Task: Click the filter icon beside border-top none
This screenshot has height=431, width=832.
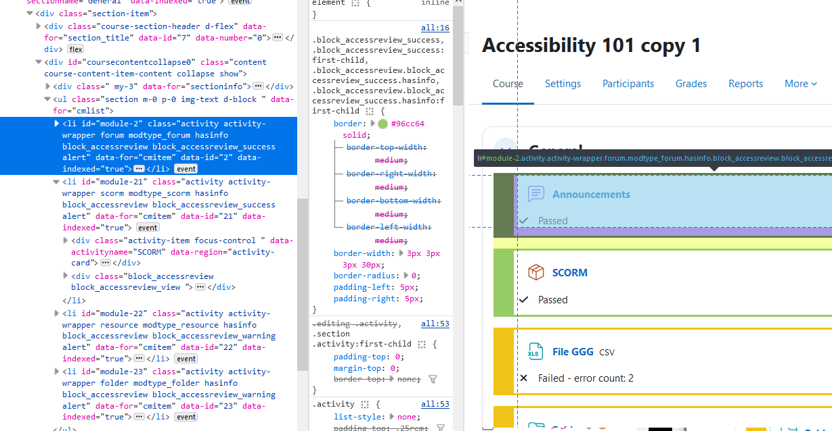Action: tap(433, 380)
